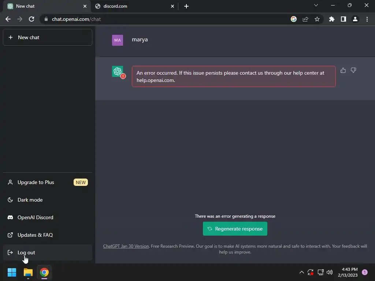
Task: Click the user message text marya
Action: [x=140, y=40]
